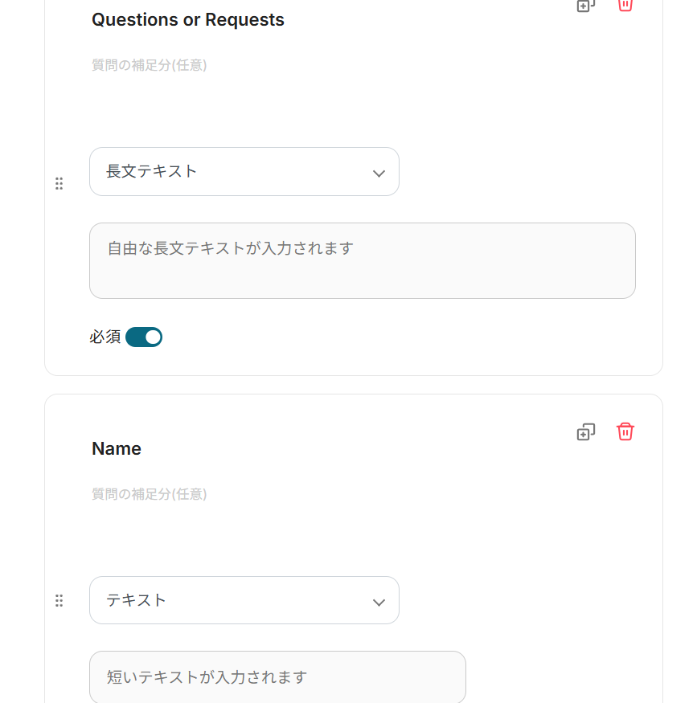Duplicate the Name question
Viewport: 697px width, 703px height.
586,432
